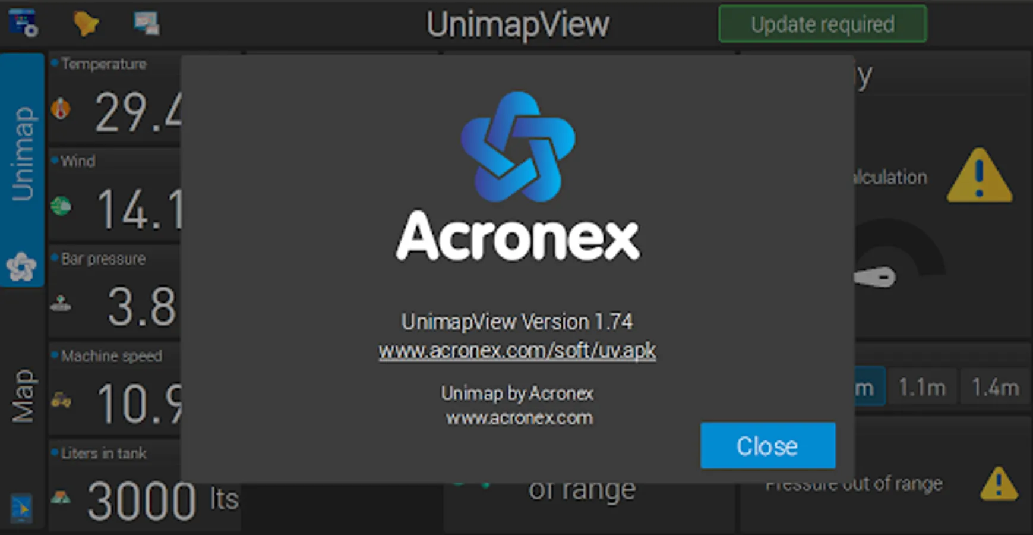Click the Update required button

[822, 24]
